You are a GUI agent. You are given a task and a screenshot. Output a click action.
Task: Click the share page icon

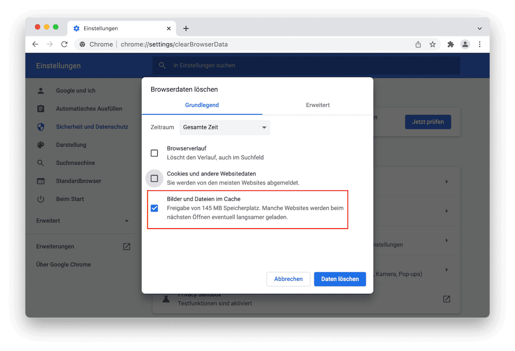click(418, 44)
